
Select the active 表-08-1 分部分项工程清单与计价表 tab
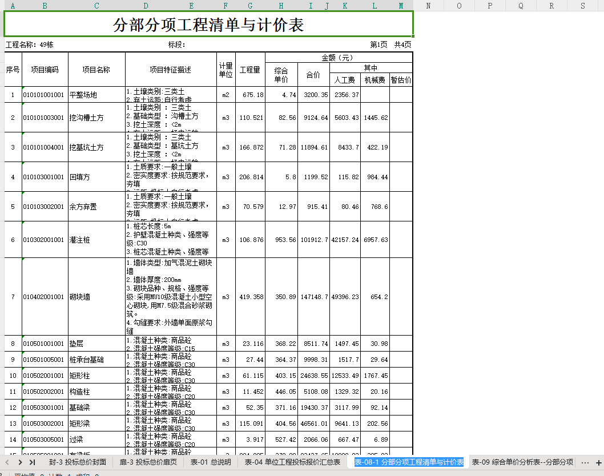tap(409, 462)
